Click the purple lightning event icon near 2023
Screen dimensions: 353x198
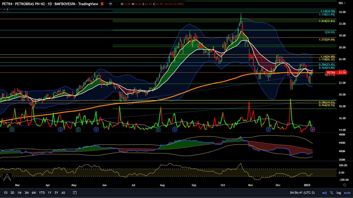coord(313,129)
